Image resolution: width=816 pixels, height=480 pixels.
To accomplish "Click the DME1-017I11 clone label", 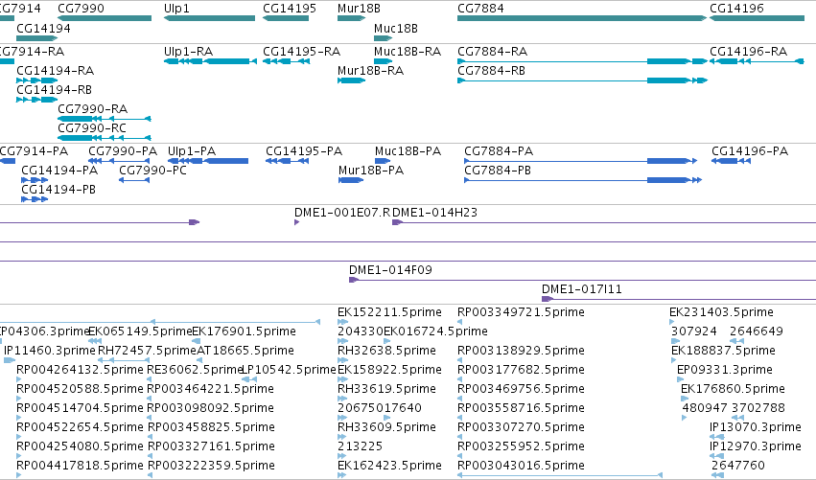I will pos(582,289).
